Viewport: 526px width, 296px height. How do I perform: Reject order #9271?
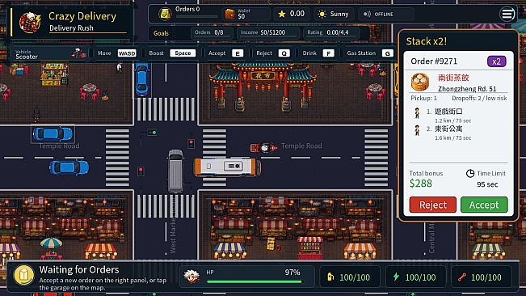click(x=433, y=205)
